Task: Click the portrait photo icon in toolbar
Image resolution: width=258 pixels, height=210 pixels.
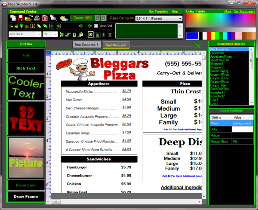Action: click(x=45, y=18)
